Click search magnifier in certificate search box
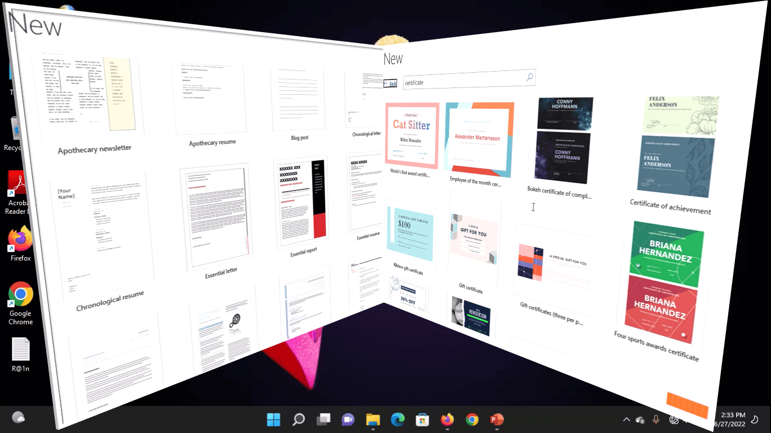Image resolution: width=771 pixels, height=433 pixels. [x=529, y=77]
